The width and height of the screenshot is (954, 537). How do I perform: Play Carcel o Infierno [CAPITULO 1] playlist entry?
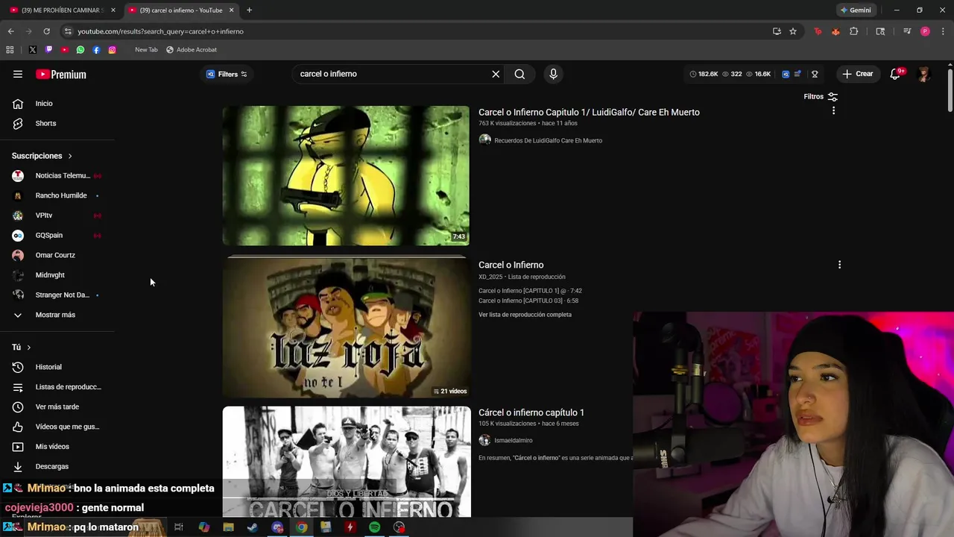pyautogui.click(x=530, y=291)
